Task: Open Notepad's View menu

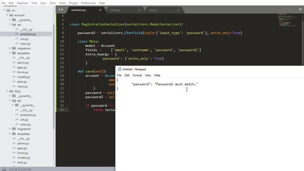Action: (x=148, y=75)
